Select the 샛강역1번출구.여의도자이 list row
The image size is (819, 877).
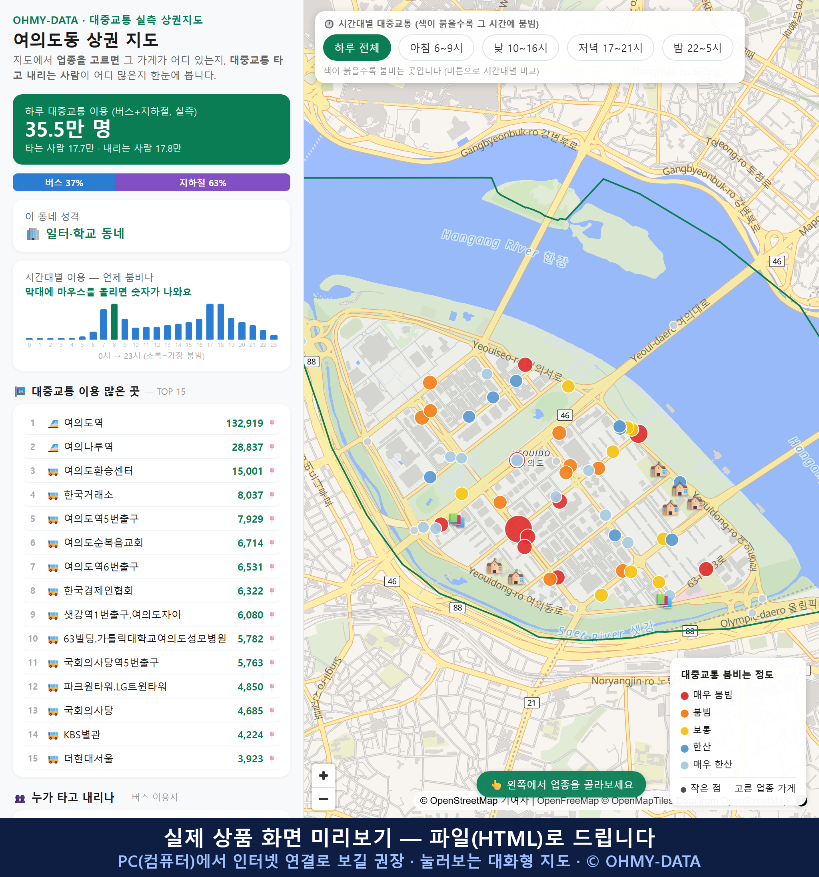[x=152, y=615]
